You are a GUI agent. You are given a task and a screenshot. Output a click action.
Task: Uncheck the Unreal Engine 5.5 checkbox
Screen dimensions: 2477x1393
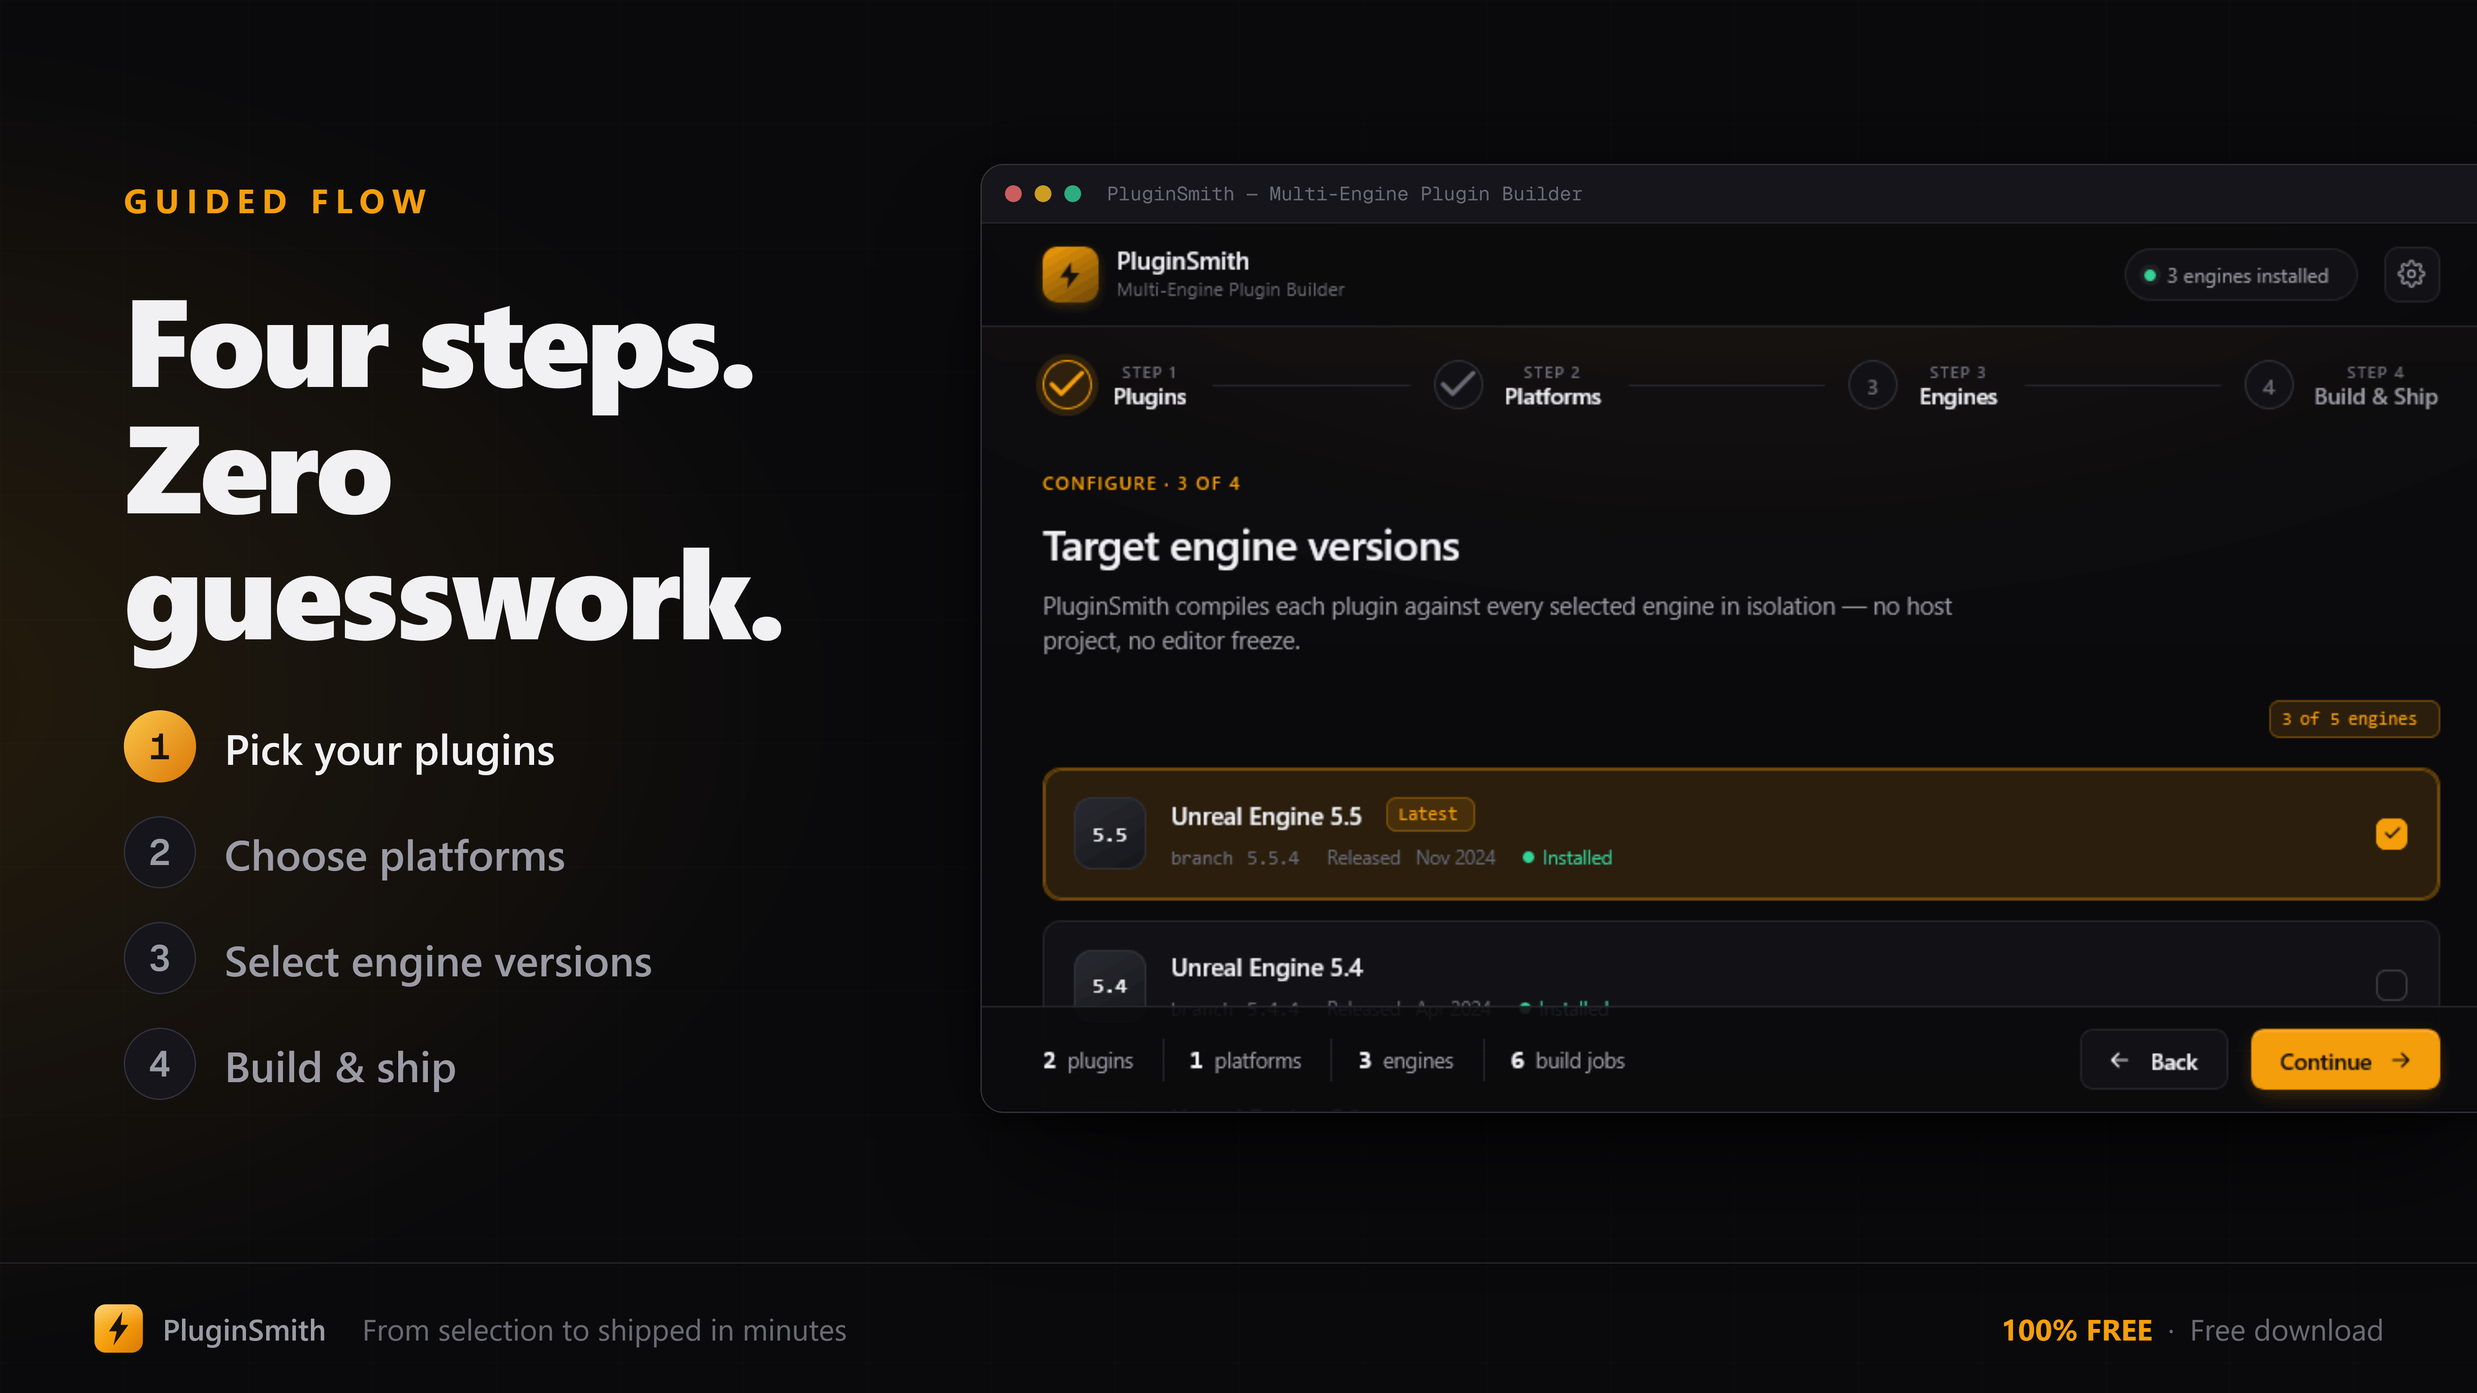(x=2391, y=834)
